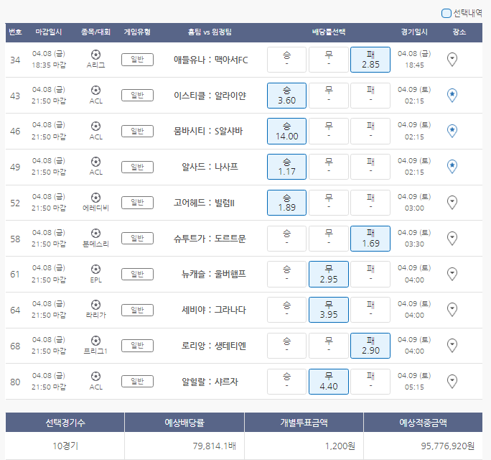Click expected winnings 95,776,920원

(x=447, y=446)
